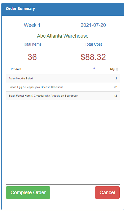The image size is (126, 213).
Task: Click the quantity 22 cell
Action: coord(115,87)
